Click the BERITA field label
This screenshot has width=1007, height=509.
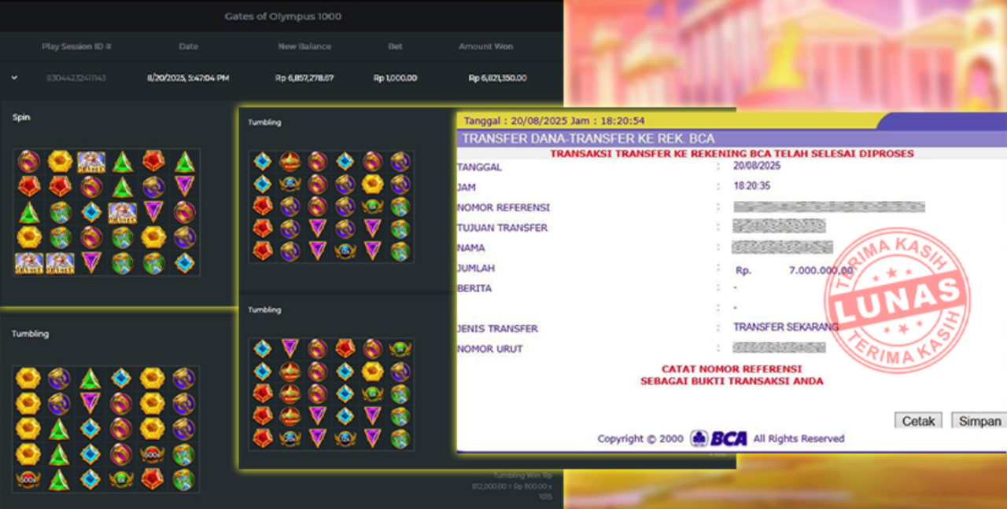click(474, 288)
